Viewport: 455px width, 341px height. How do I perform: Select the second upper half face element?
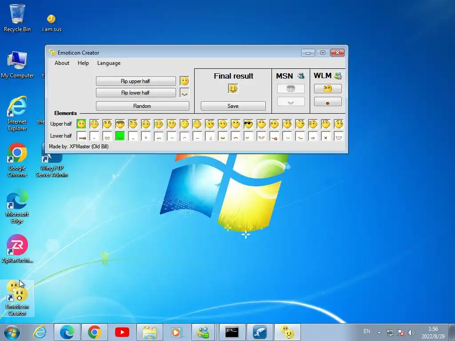tap(94, 124)
